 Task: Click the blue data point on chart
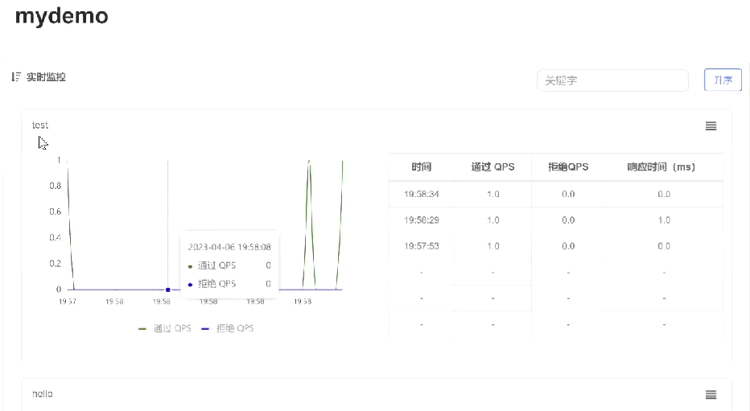(x=167, y=290)
